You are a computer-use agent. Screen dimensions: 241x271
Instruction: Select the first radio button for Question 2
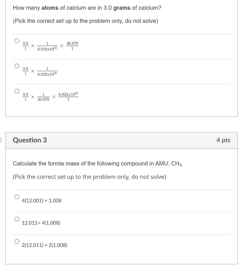(x=17, y=40)
